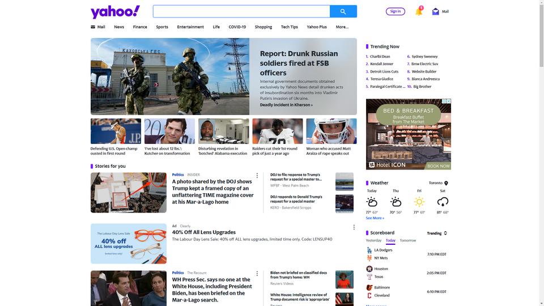
Task: Open 40% Off All Lens Upgrades ad
Action: 204,232
